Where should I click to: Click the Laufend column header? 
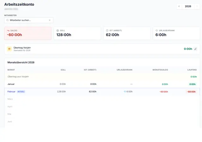coord(192,70)
